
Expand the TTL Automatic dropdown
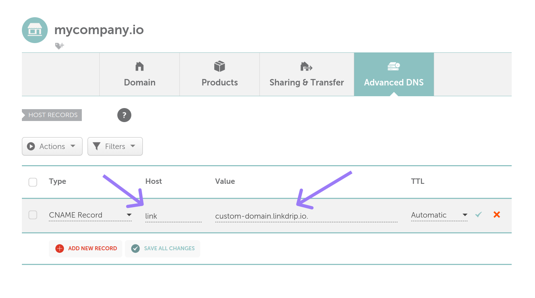(x=438, y=215)
